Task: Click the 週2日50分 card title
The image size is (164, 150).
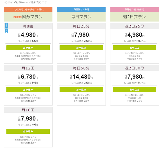Action: (135, 68)
